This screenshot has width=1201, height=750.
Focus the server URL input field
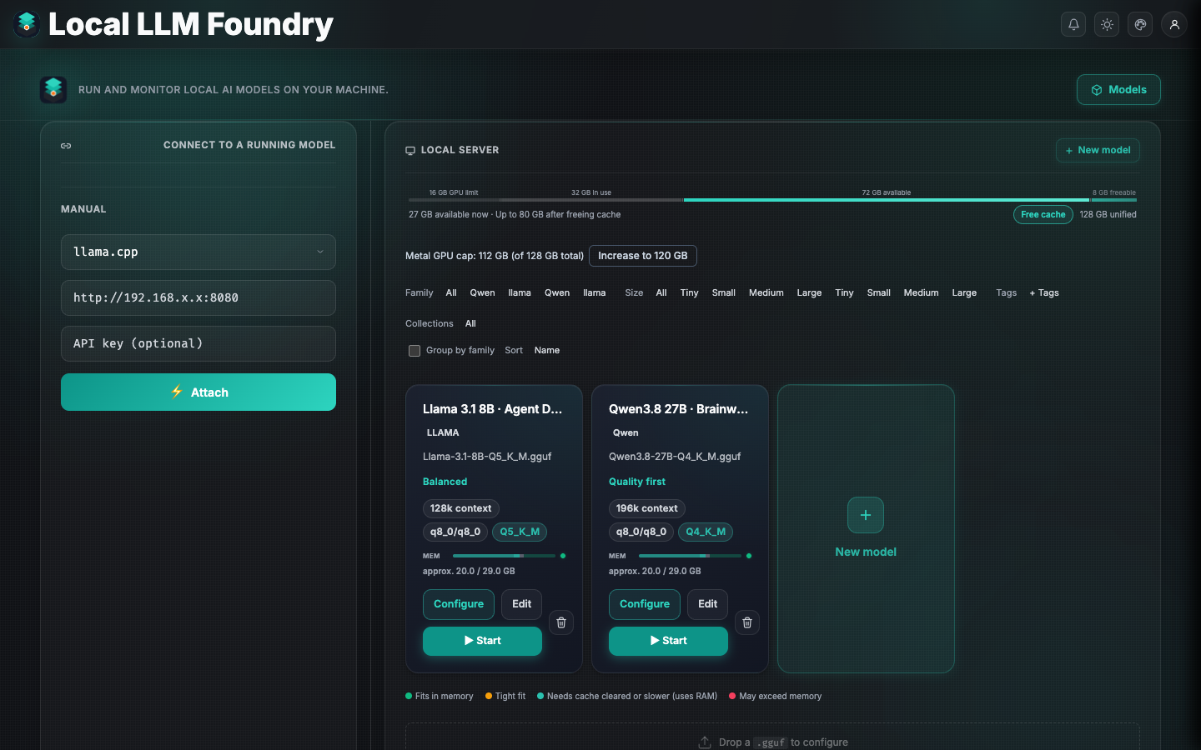coord(198,297)
